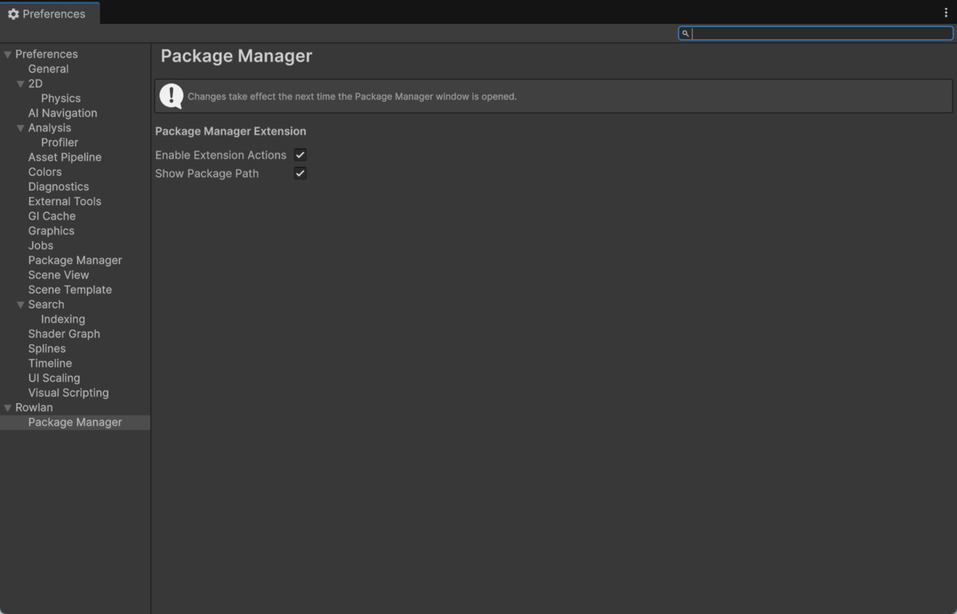Select Package Manager under Rowlan

pyautogui.click(x=75, y=422)
